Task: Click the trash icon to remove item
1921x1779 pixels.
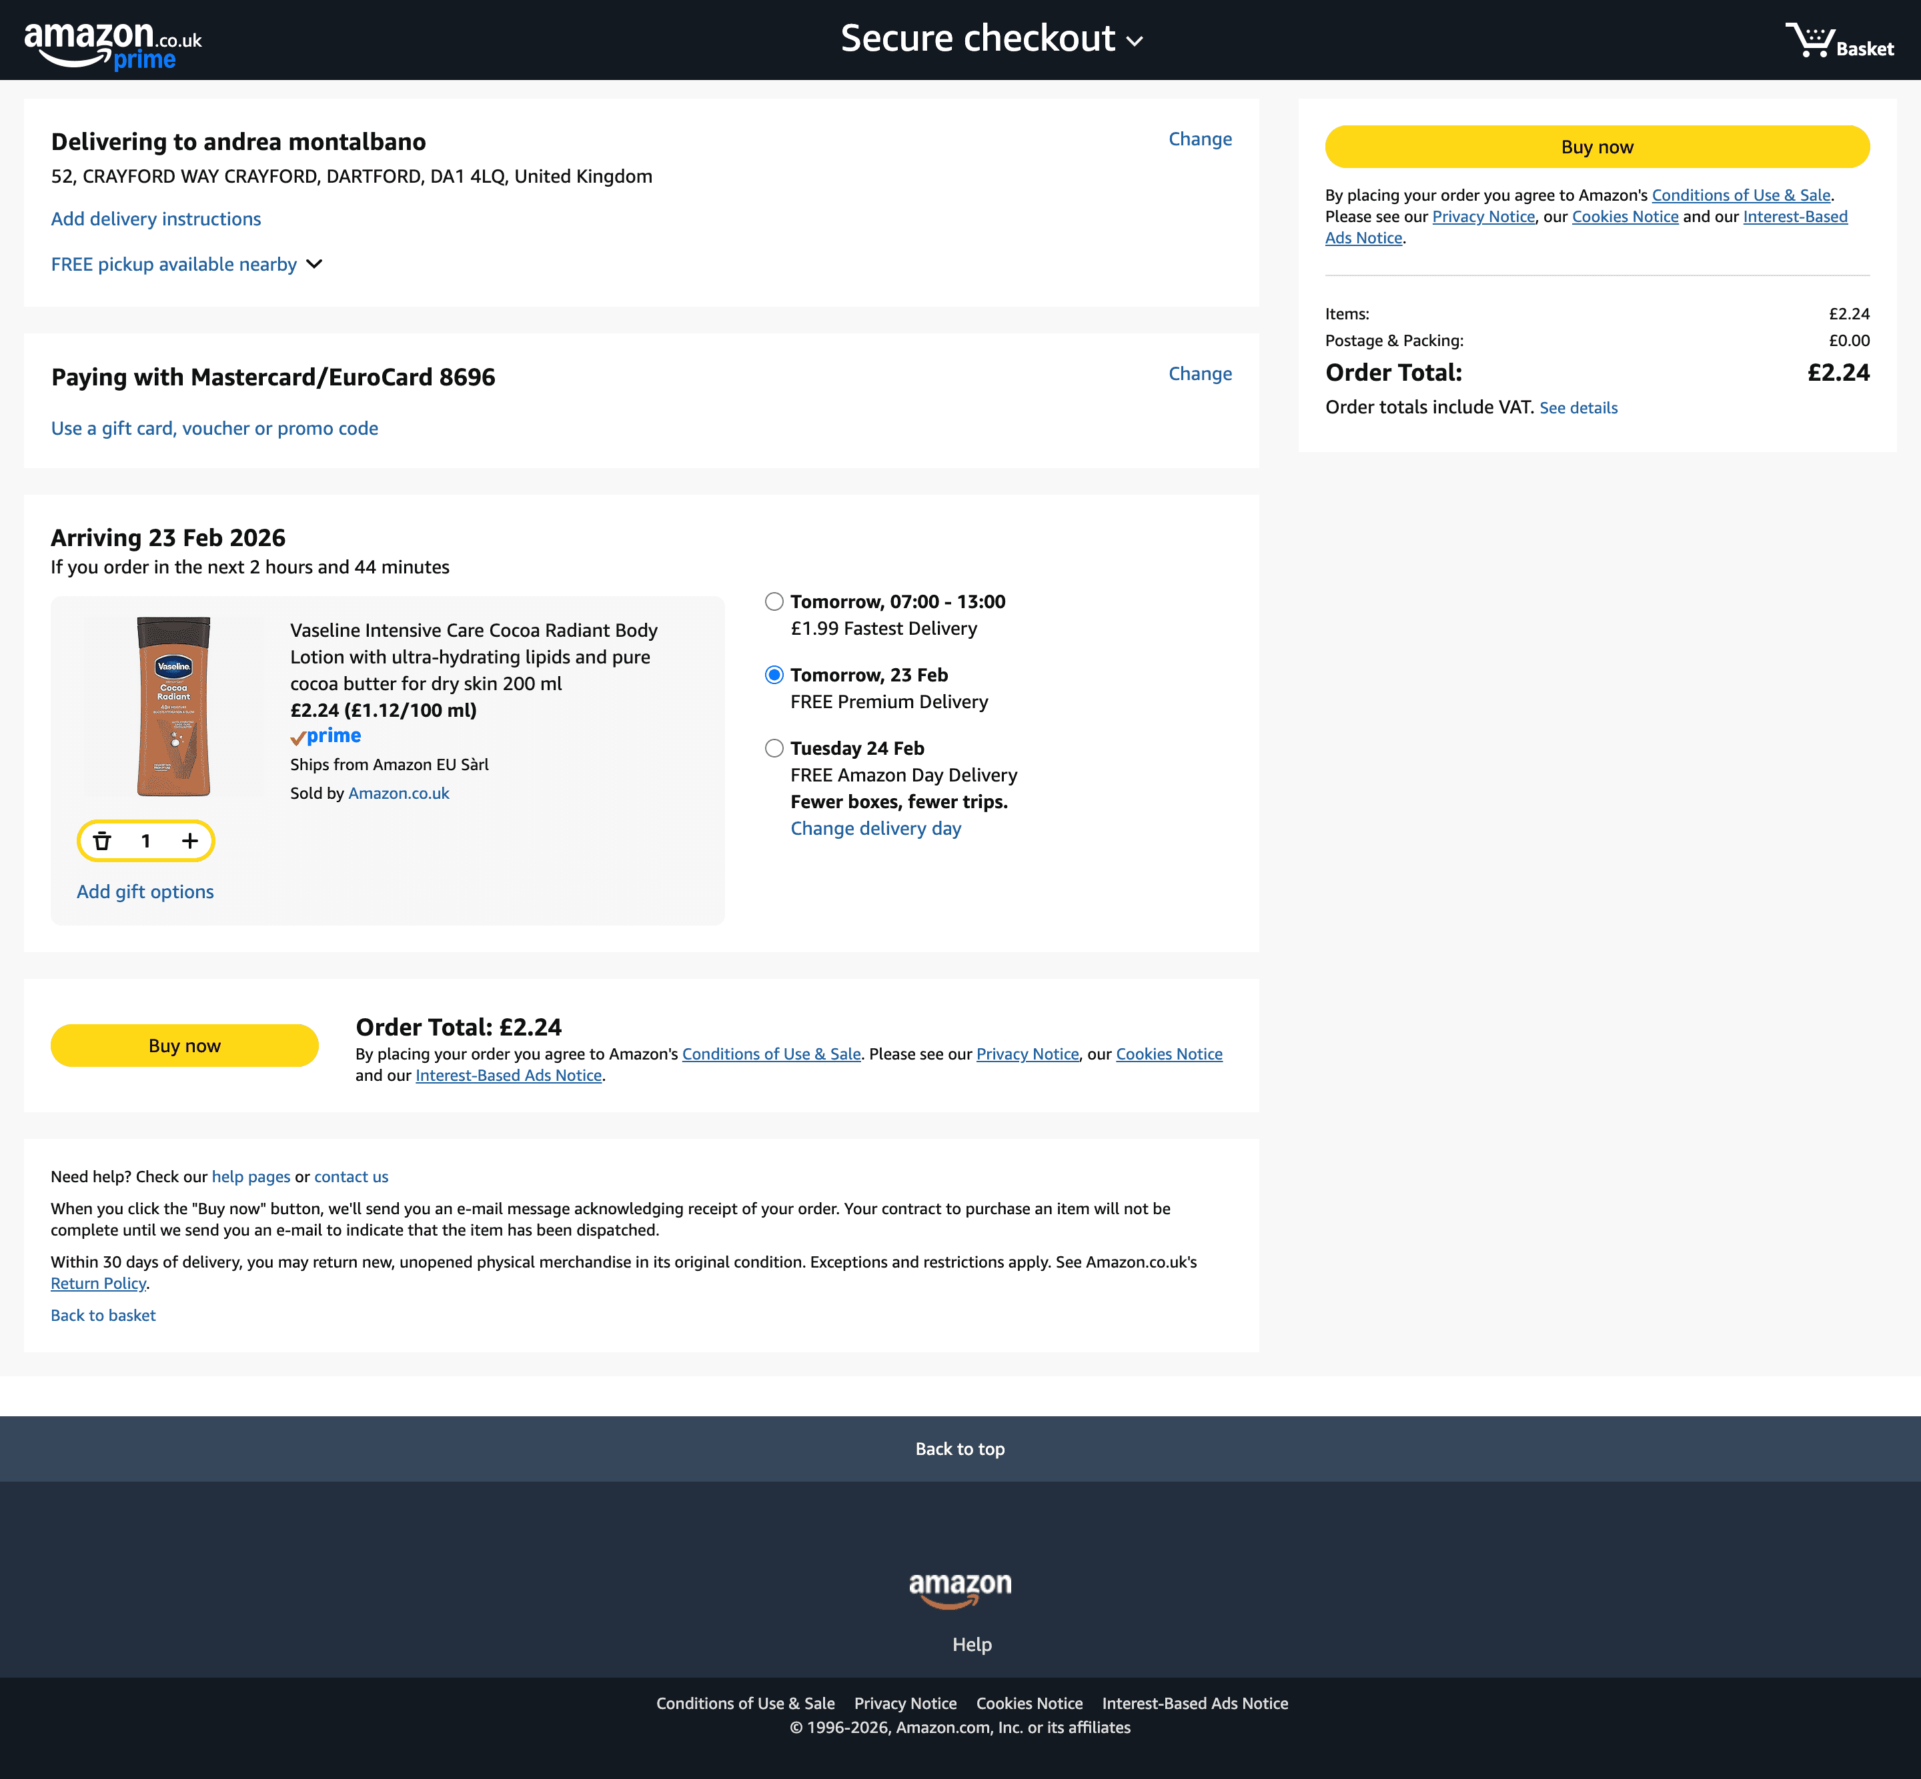Action: [102, 841]
